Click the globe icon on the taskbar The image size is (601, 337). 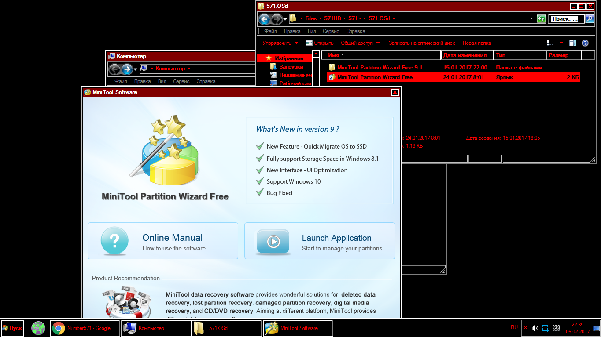pos(39,328)
